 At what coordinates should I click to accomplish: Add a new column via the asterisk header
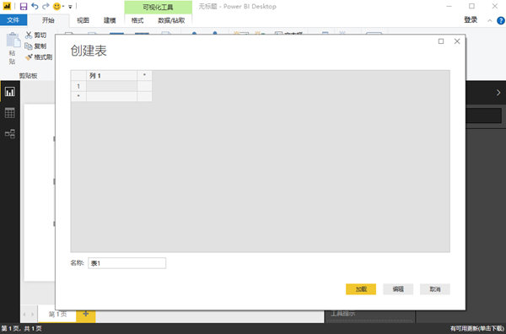144,76
